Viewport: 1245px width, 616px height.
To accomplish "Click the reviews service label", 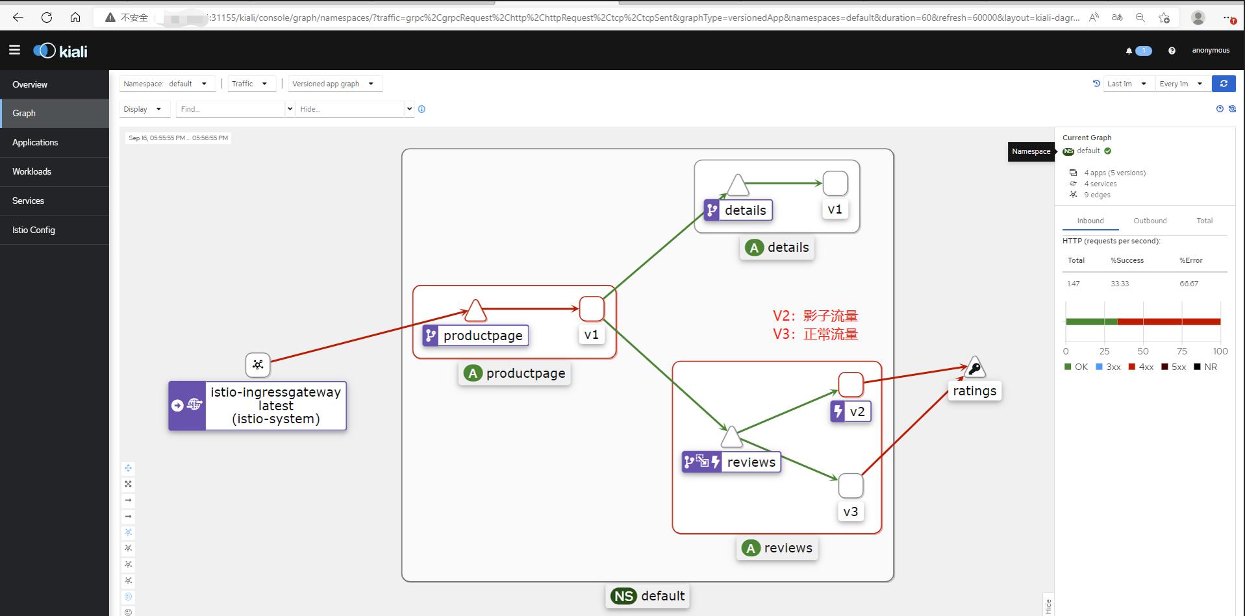I will pos(731,462).
